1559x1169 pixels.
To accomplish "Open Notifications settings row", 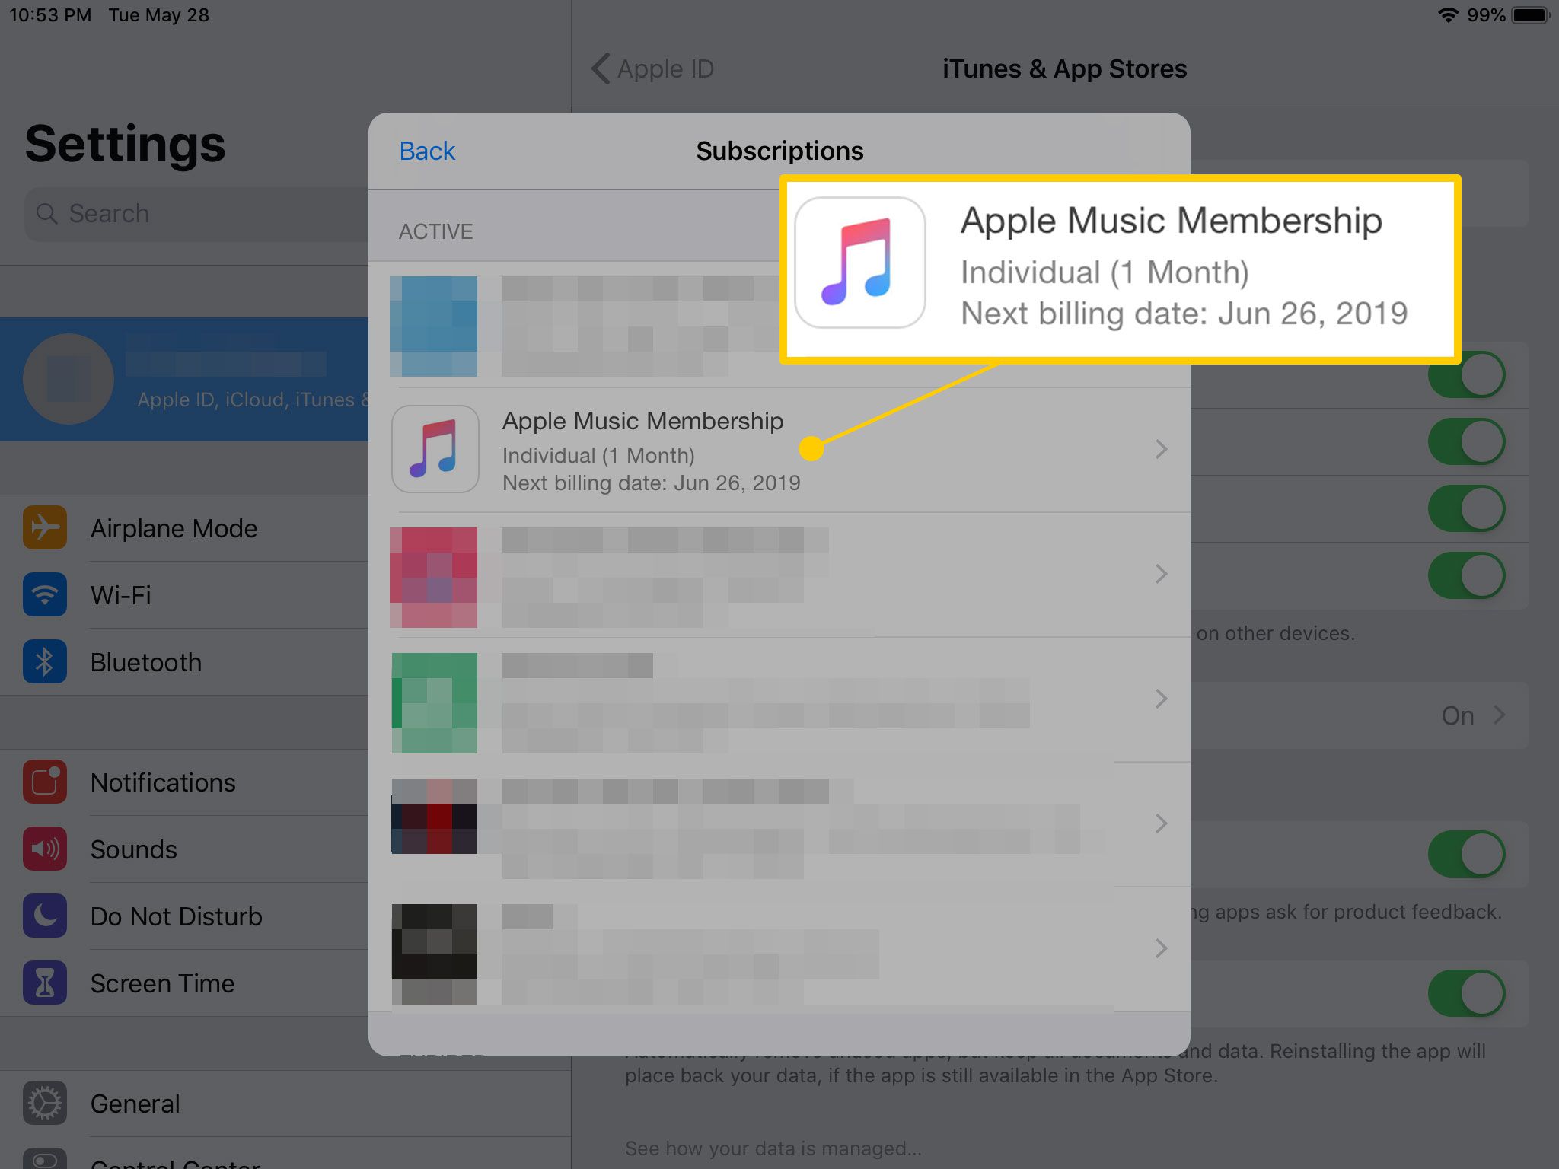I will coord(184,782).
